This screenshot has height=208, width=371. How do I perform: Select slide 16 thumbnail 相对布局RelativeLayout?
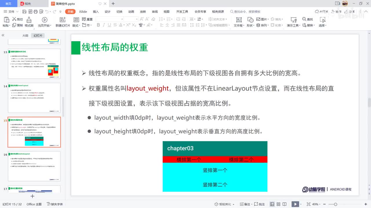pos(34,166)
